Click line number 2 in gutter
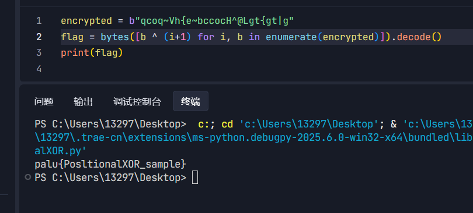Screen dimensions: 473x213 tap(39, 37)
